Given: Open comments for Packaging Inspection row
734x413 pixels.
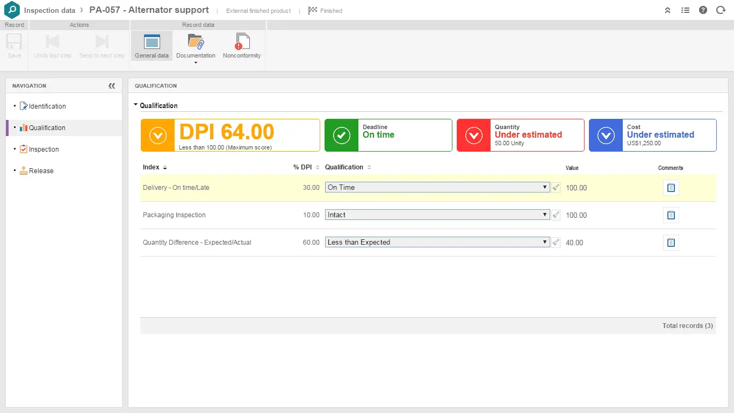Looking at the screenshot, I should point(671,215).
